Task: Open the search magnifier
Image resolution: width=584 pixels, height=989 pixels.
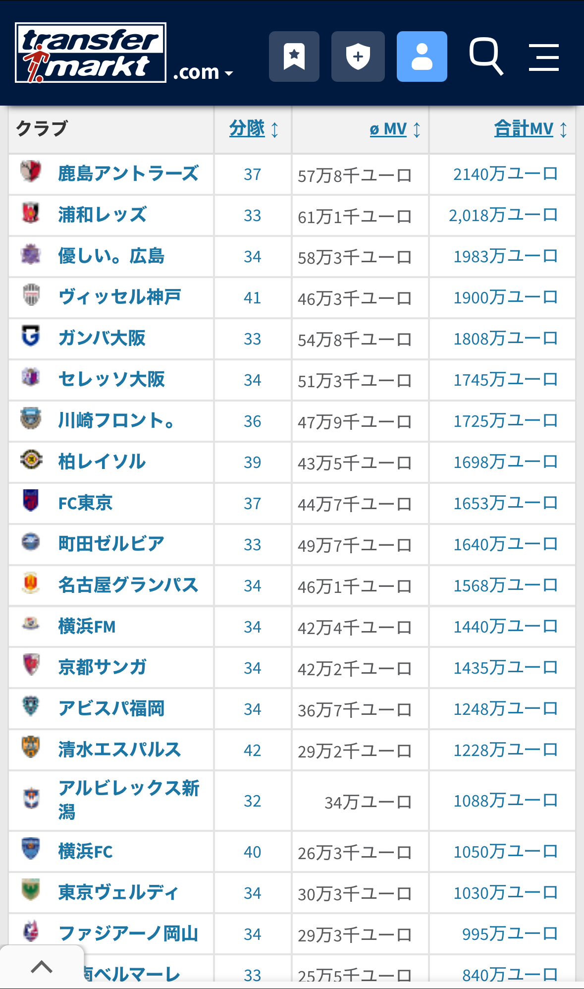Action: (x=486, y=56)
